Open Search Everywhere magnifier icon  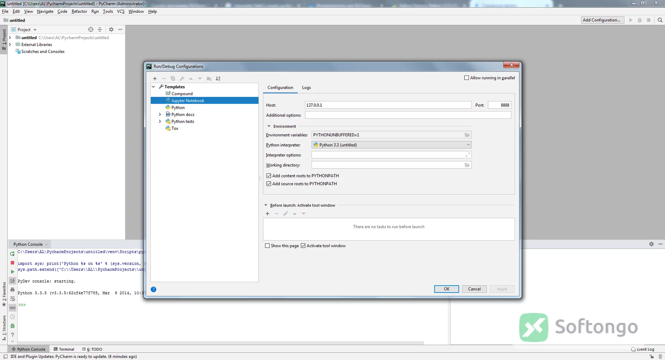[660, 20]
